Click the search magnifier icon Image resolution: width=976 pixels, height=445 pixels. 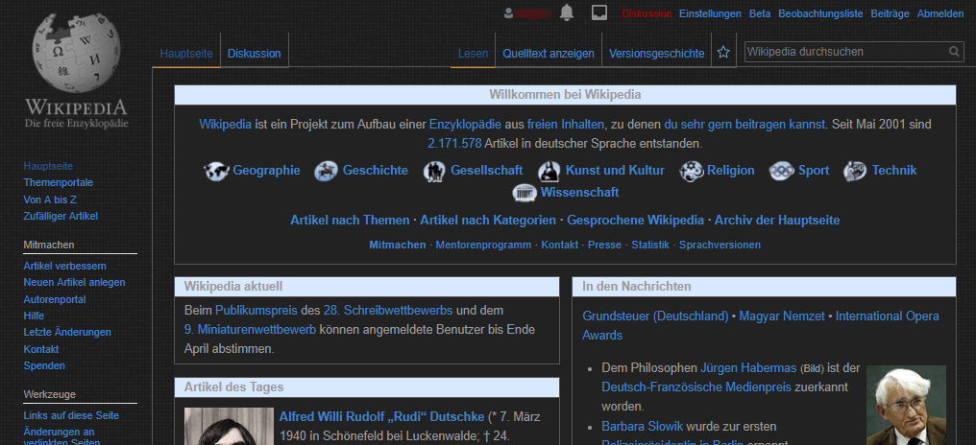click(x=954, y=52)
